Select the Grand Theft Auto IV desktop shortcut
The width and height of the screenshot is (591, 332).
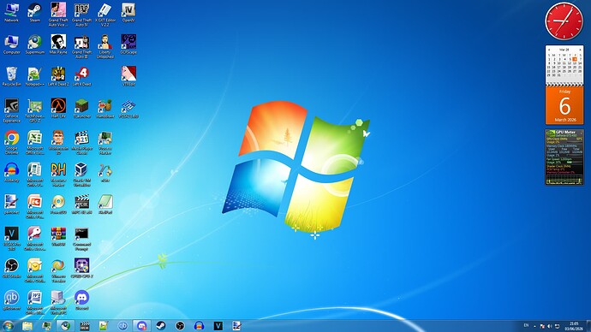point(81,15)
